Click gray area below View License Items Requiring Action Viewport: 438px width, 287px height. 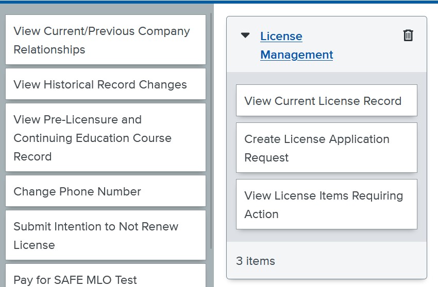coord(327,236)
